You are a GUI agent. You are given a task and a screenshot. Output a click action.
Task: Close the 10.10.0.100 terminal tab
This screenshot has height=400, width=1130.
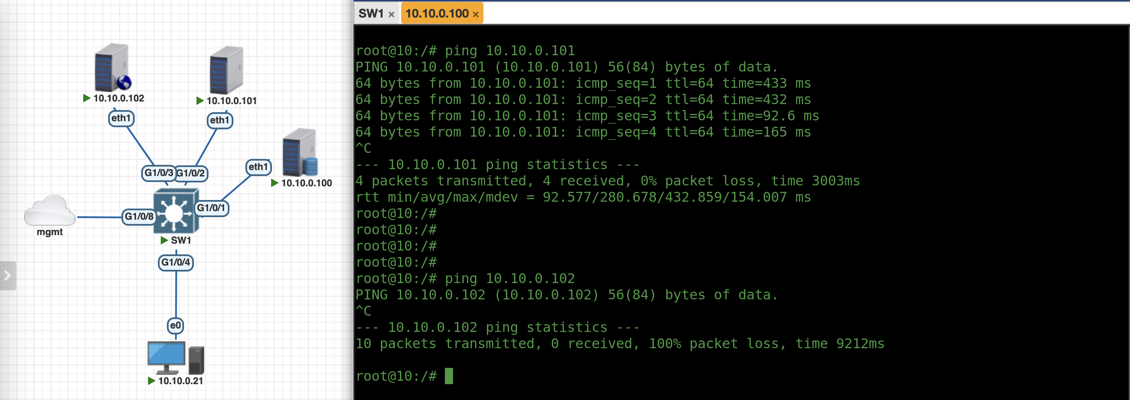click(x=475, y=15)
